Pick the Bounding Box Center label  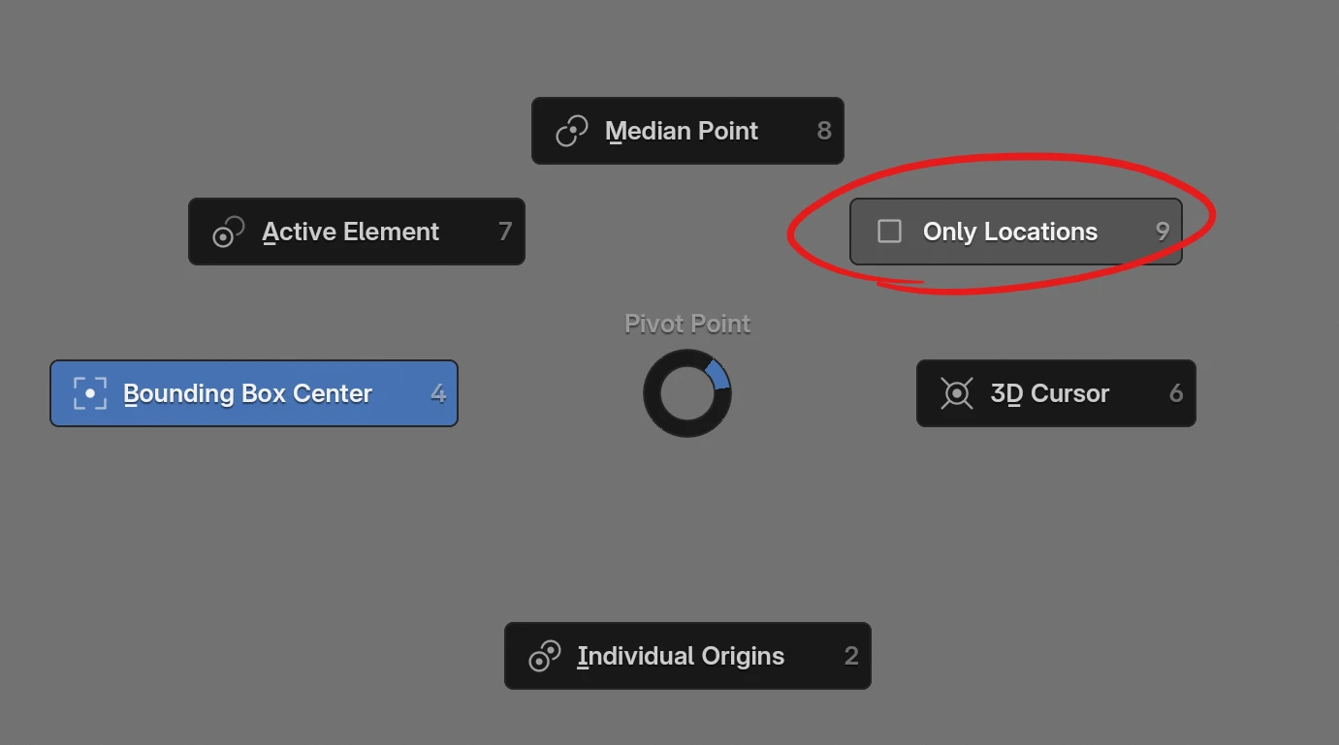pyautogui.click(x=247, y=393)
